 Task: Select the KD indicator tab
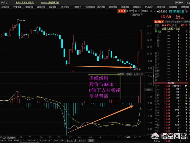[51, 140]
